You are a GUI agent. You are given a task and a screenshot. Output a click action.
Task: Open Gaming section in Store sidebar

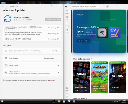coord(67,24)
